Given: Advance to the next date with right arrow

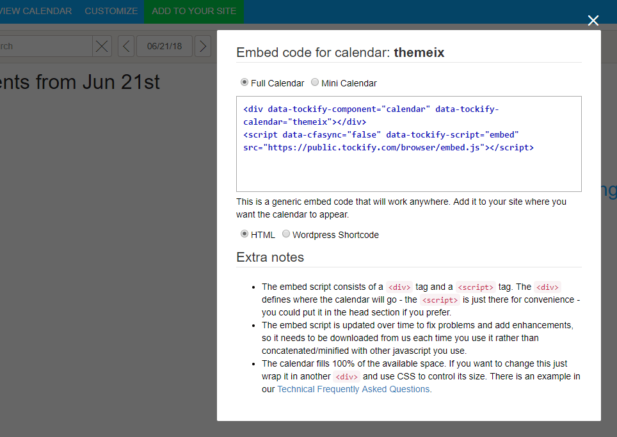Looking at the screenshot, I should 203,46.
